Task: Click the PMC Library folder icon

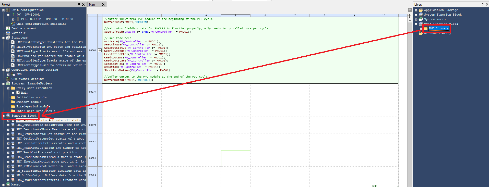Action: 426,28
